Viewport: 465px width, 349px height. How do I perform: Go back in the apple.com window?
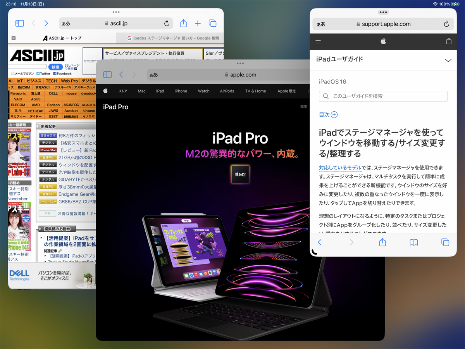coord(121,74)
